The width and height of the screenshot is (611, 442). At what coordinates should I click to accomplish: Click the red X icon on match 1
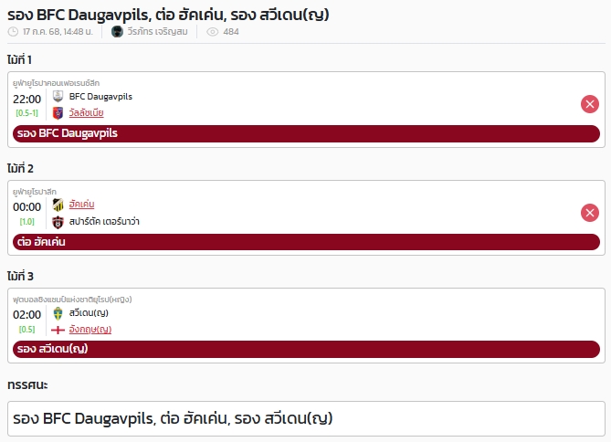[590, 104]
